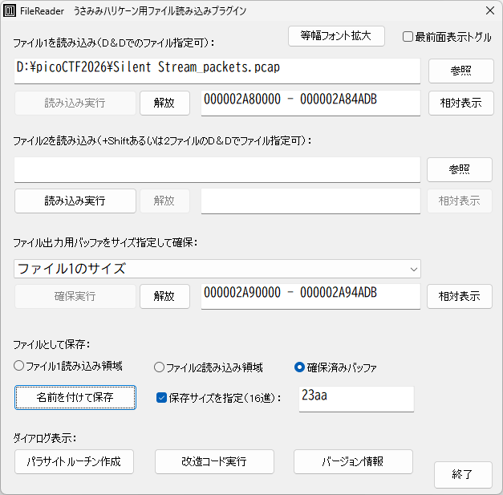Viewport: 503px width, 495px height.
Task: Click 解放 button next to file 1 address range
Action: [x=164, y=103]
